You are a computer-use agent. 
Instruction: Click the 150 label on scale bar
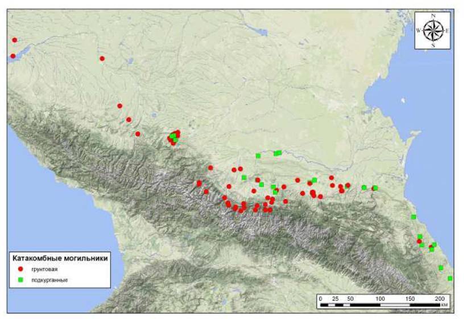coord(410,298)
